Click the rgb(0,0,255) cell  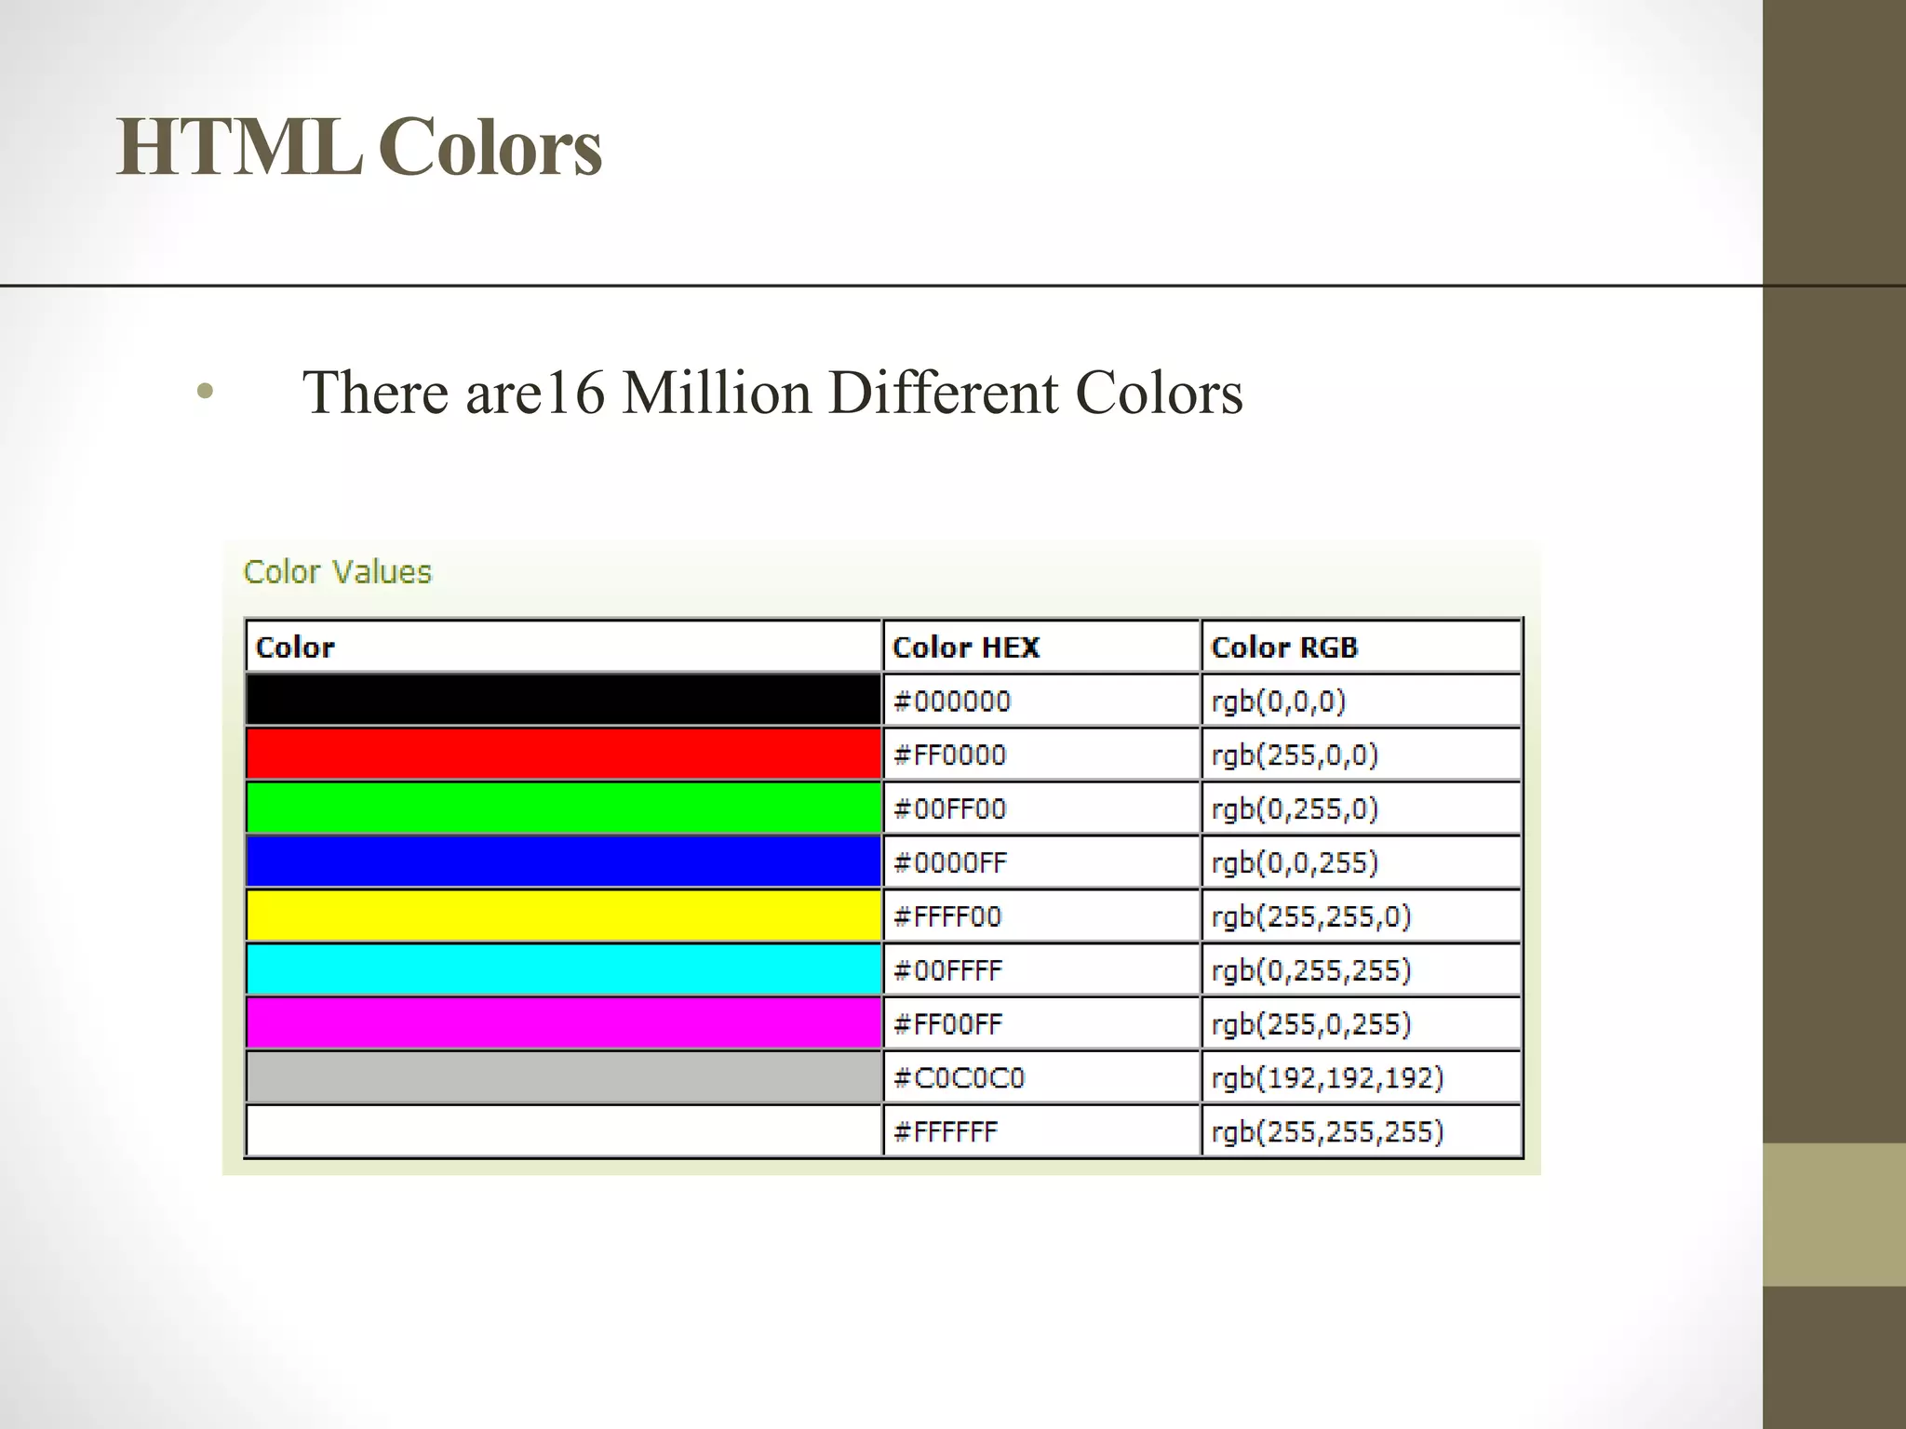pos(1362,862)
